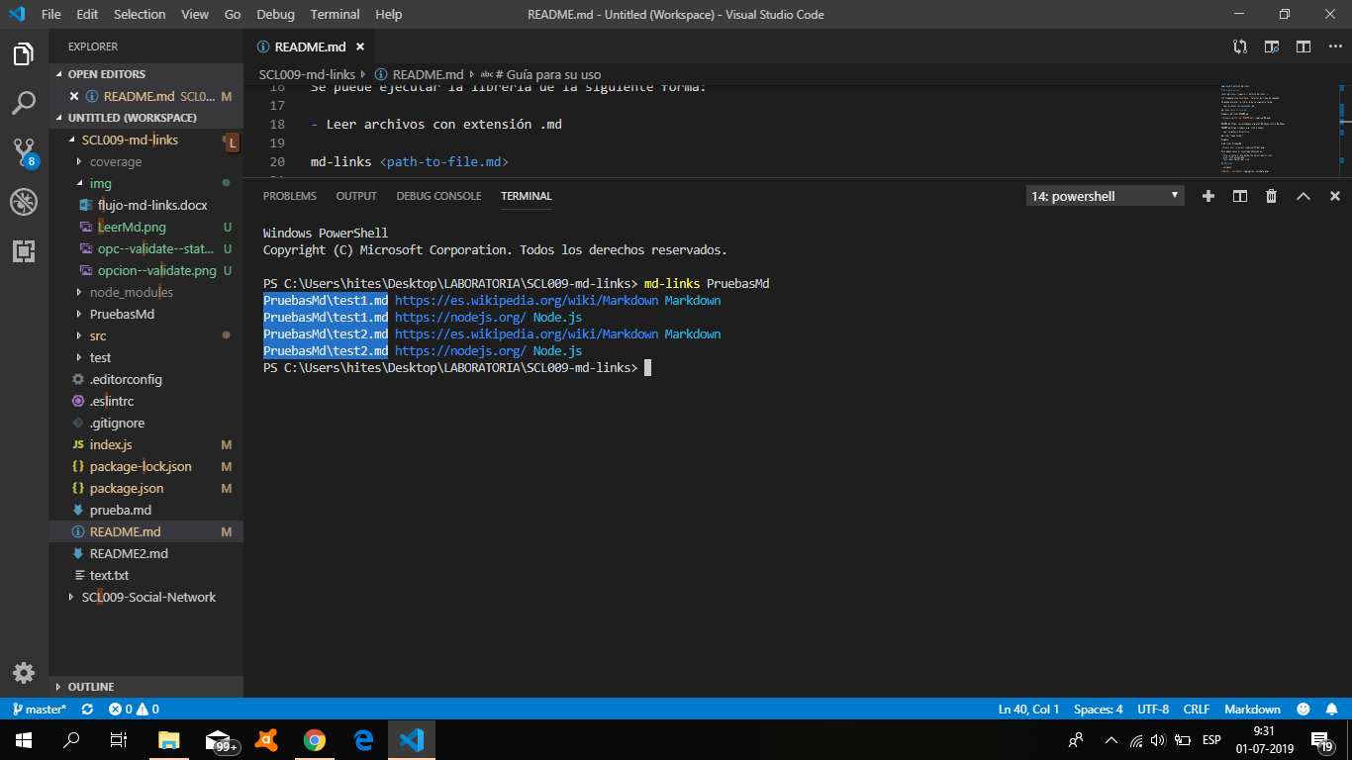
Task: Close the README.md editor tab
Action: pos(360,47)
